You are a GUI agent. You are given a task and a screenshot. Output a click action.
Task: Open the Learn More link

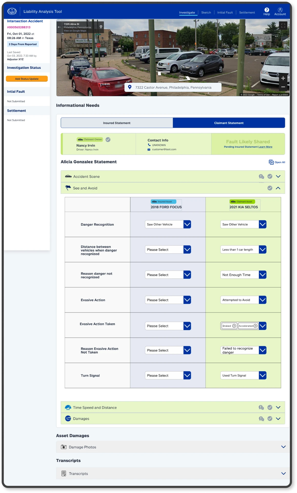point(265,147)
